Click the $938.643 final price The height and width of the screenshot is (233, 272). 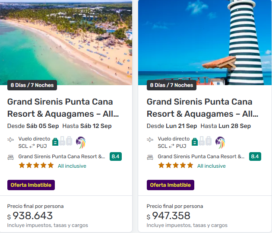click(32, 216)
